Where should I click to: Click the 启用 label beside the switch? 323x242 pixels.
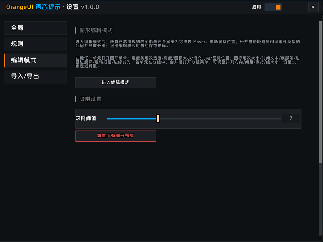click(256, 7)
